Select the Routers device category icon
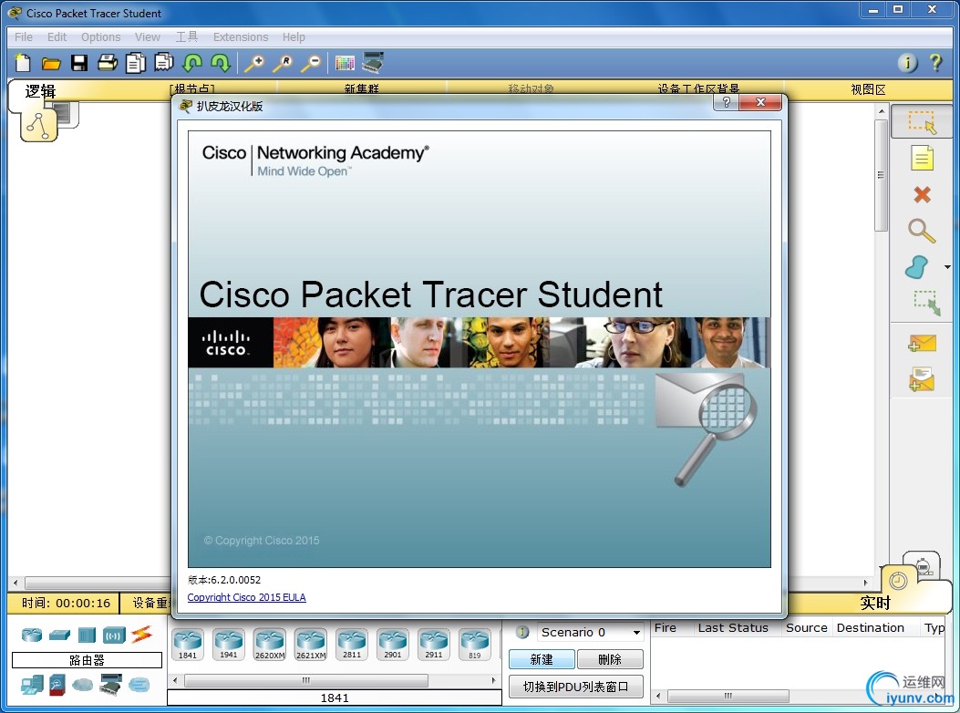This screenshot has width=960, height=713. (x=32, y=635)
